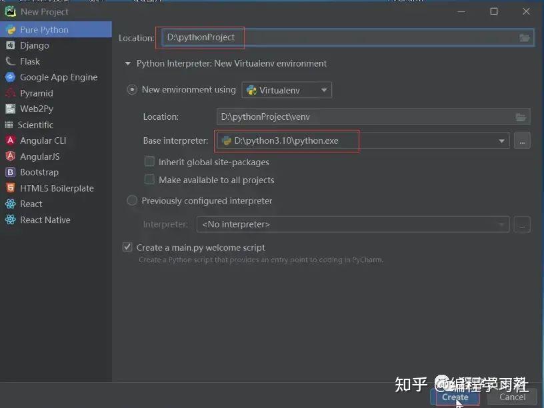Select Previously configured interpreter option
Viewport: 544px width, 408px height.
131,200
